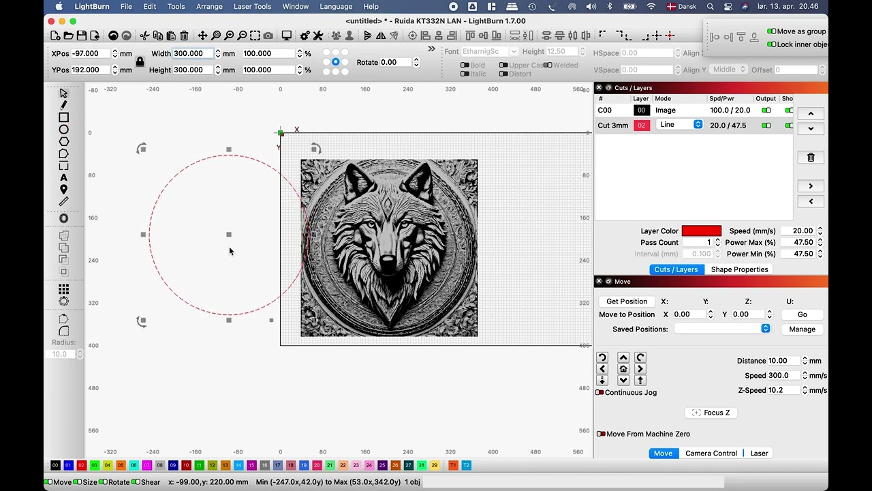Click the undo arrow icon
The image size is (872, 491).
point(113,35)
